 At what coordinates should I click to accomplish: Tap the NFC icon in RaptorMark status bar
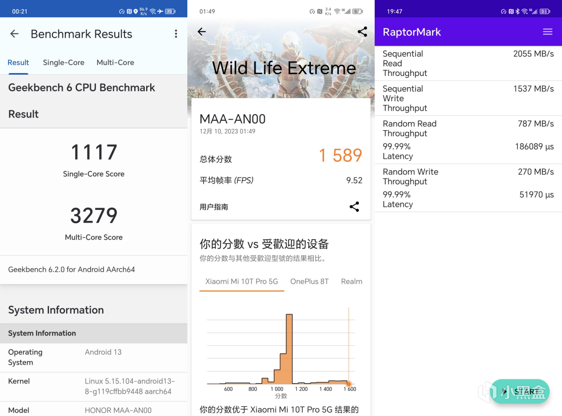(511, 11)
